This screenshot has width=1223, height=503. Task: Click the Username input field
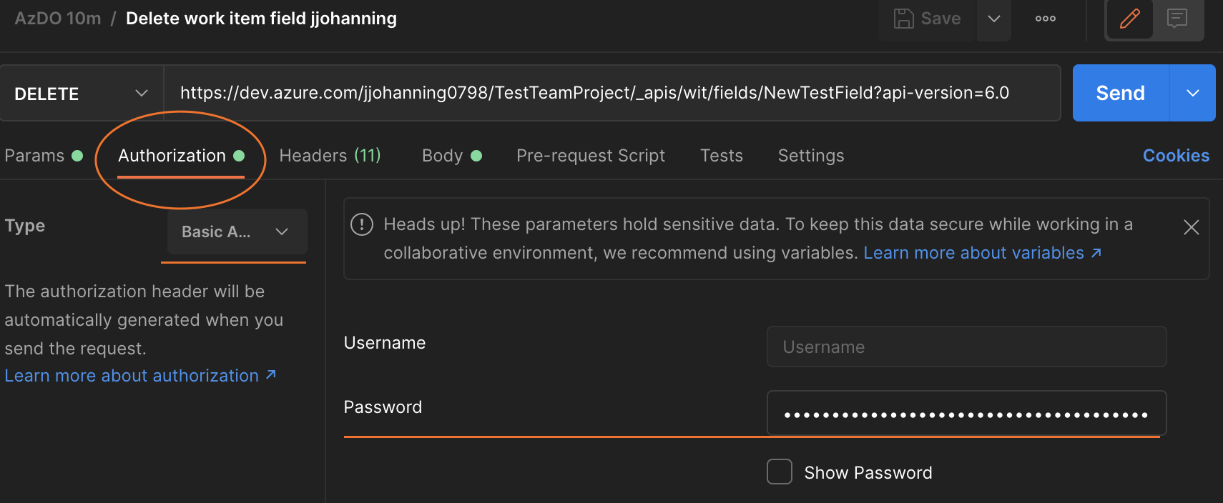point(966,347)
